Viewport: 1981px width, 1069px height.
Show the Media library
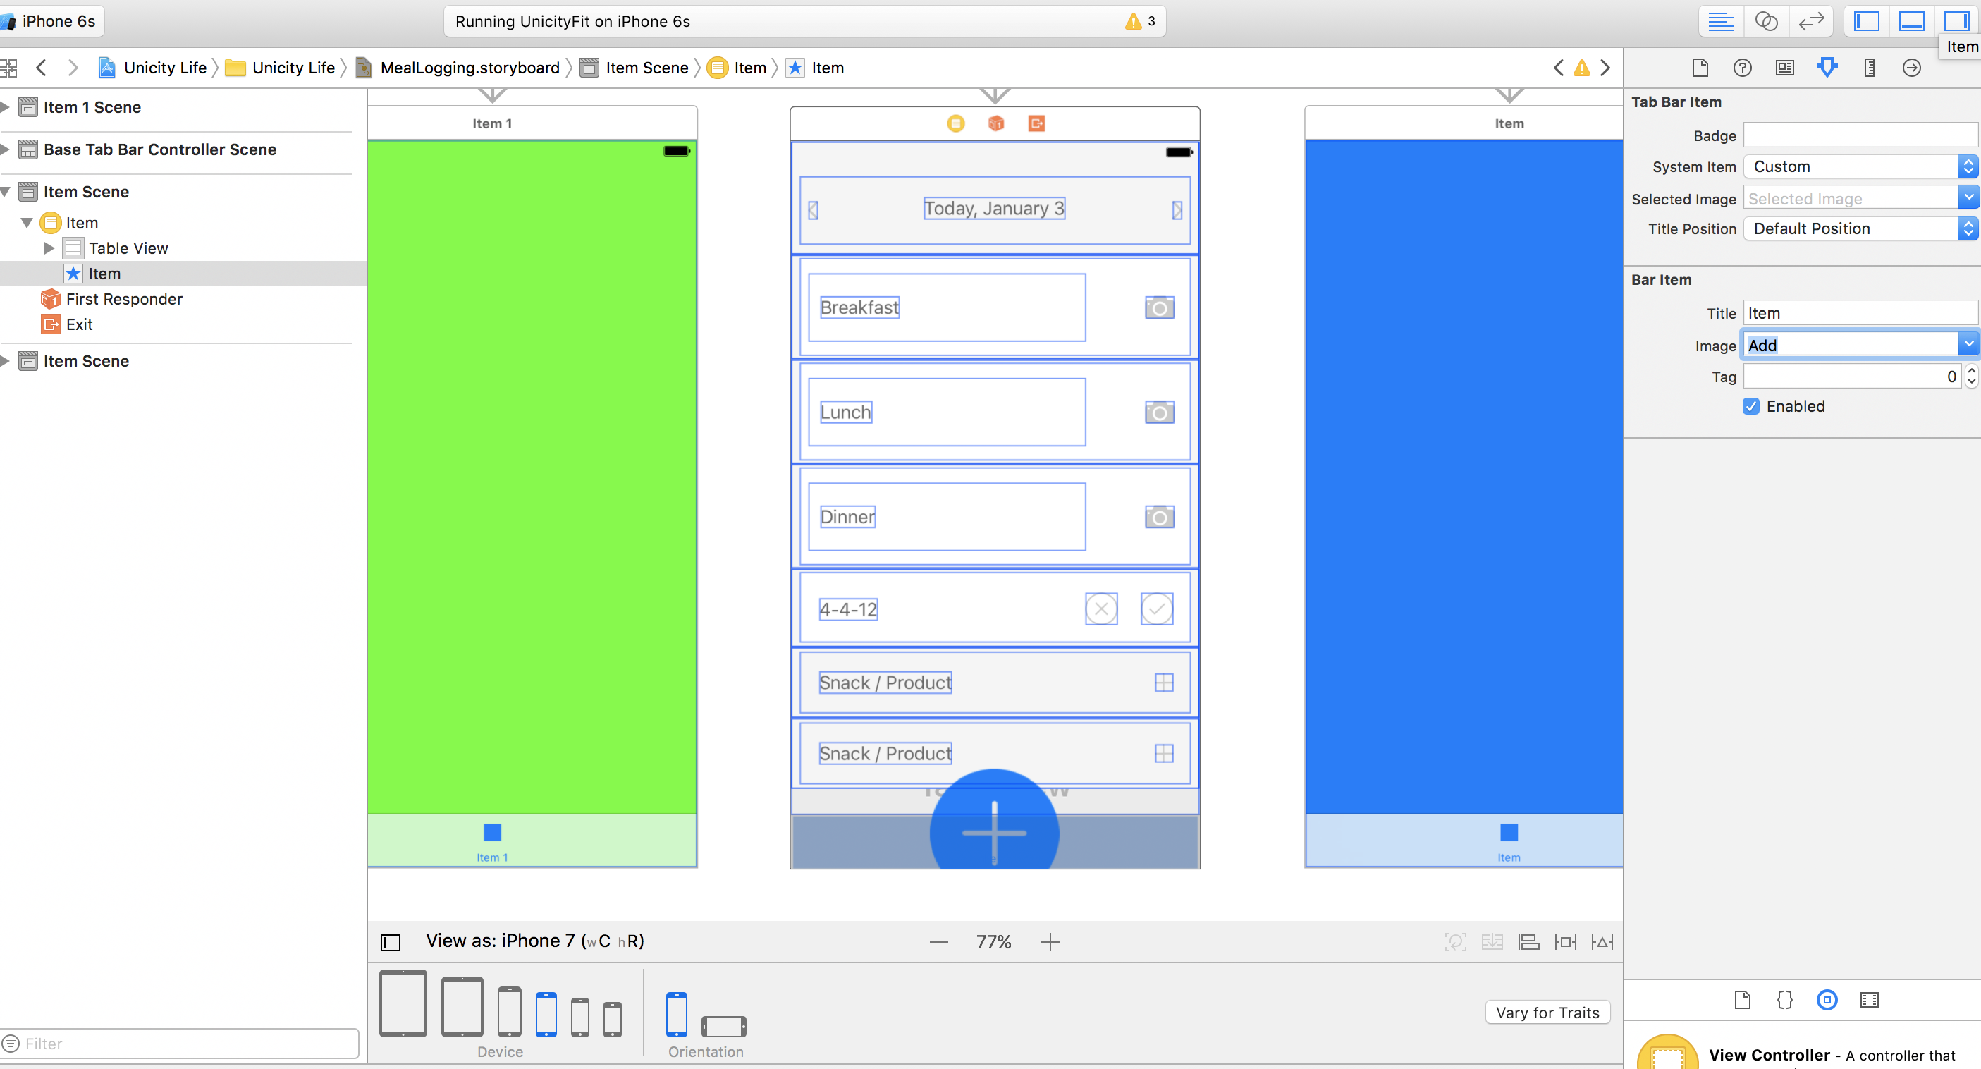tap(1869, 1000)
